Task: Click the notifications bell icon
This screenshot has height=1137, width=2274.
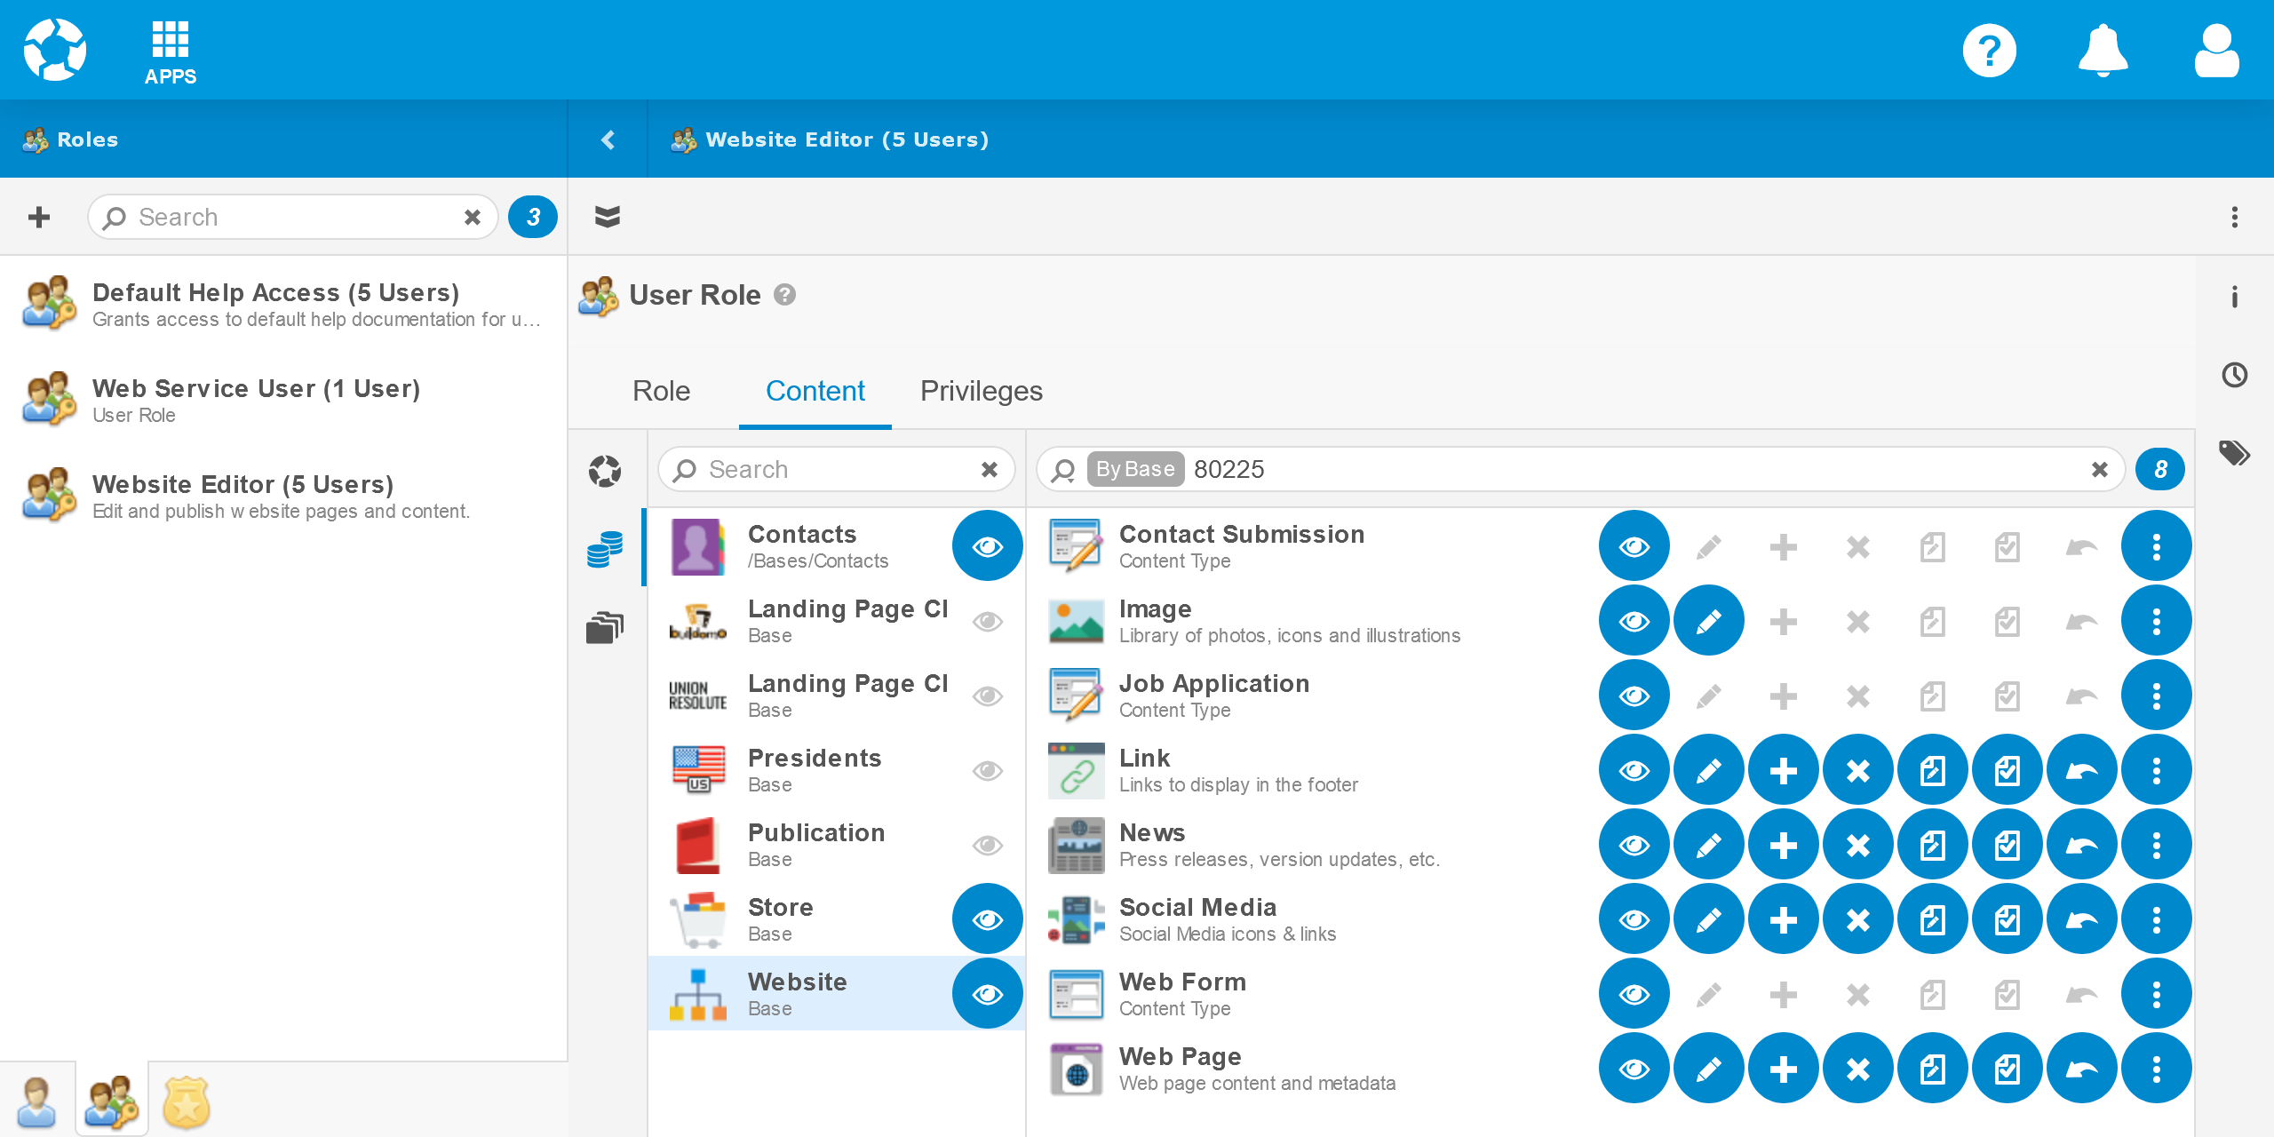Action: click(x=2103, y=52)
